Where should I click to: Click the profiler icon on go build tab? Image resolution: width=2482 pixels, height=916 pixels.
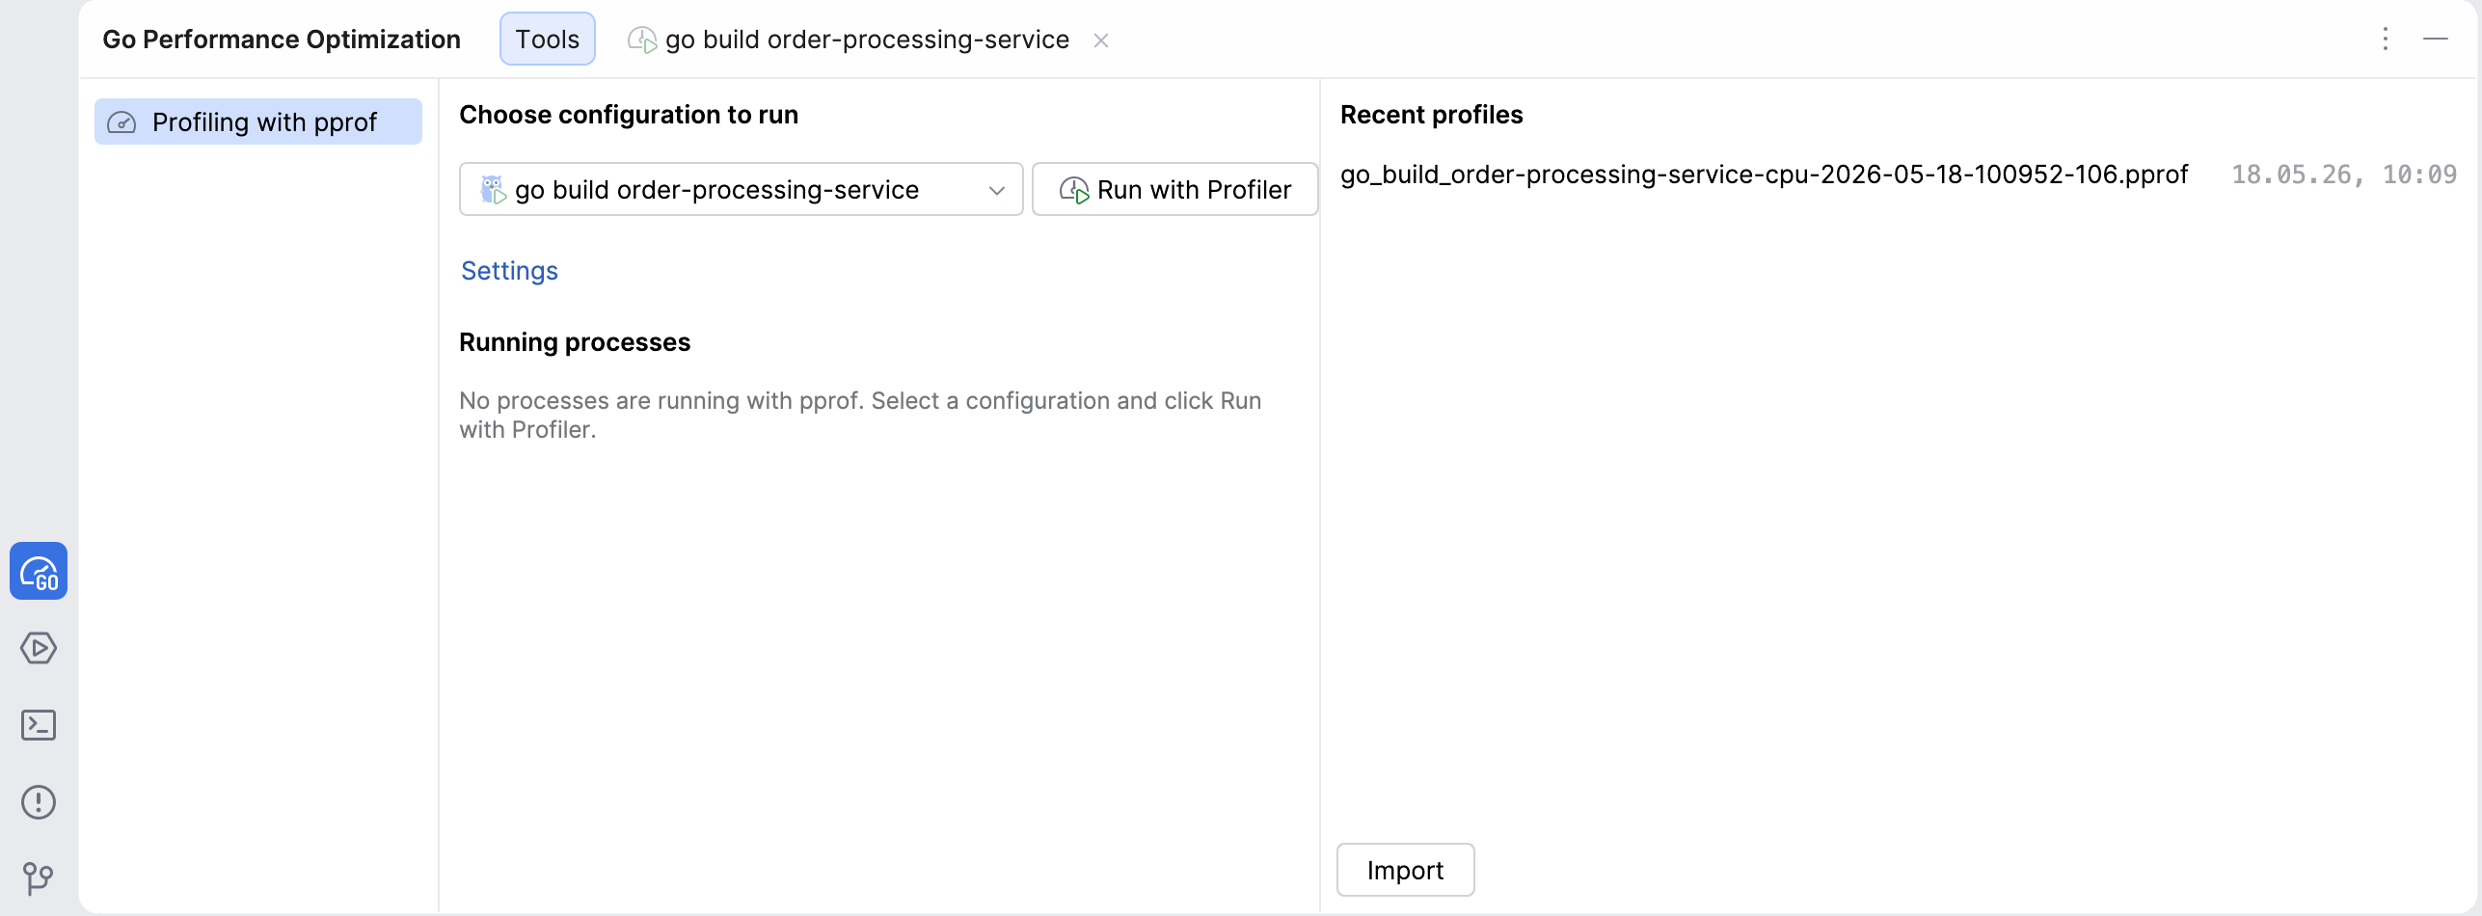point(642,40)
